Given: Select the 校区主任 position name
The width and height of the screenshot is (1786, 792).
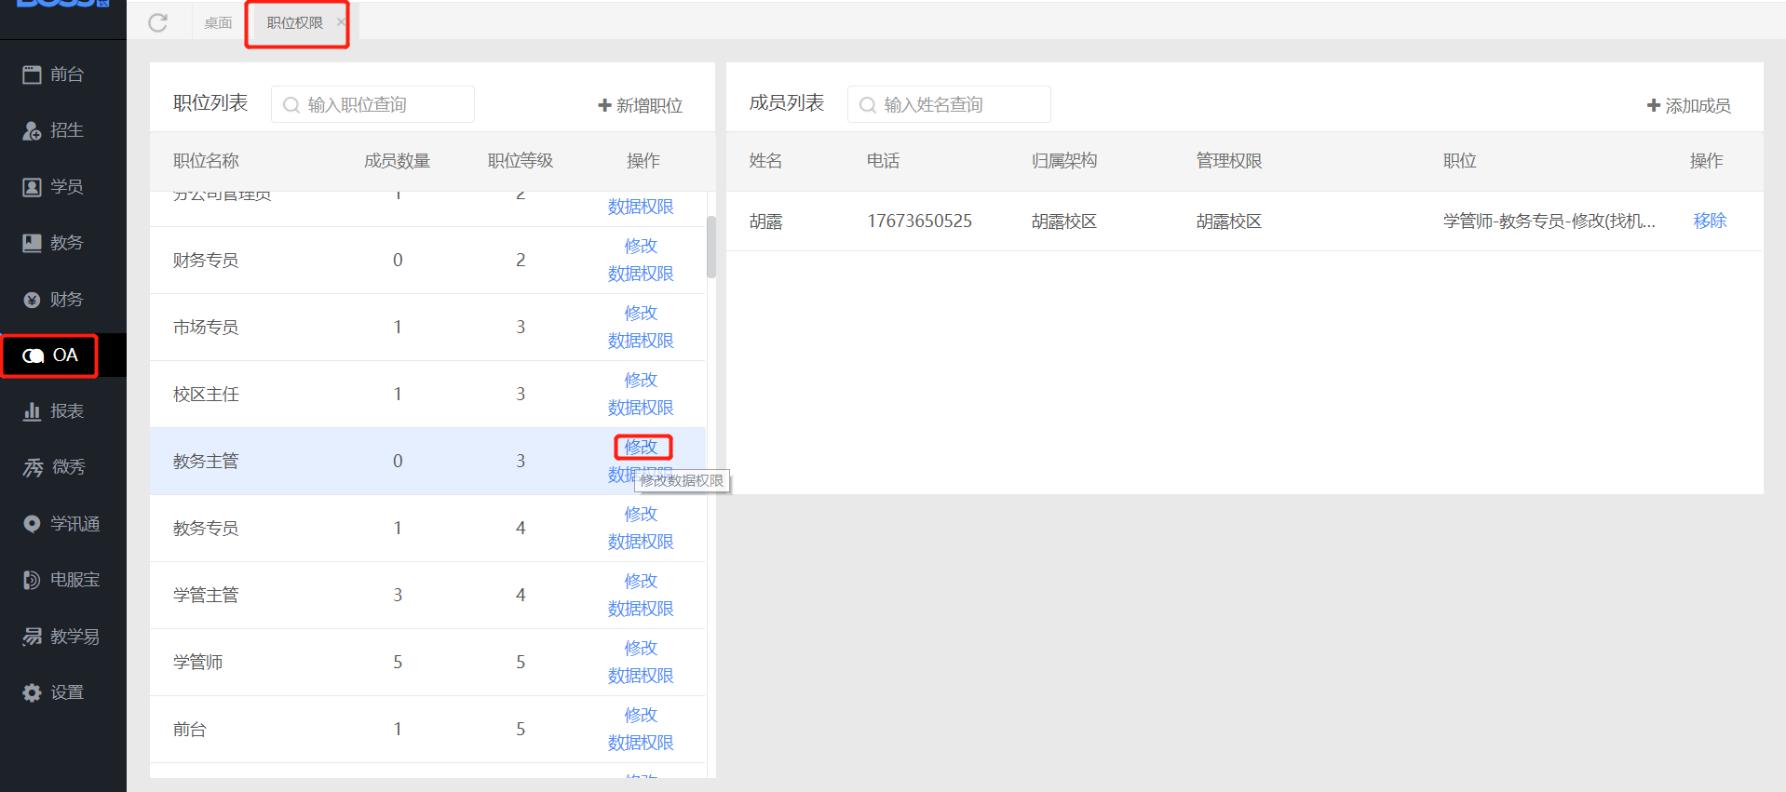Looking at the screenshot, I should click(206, 395).
